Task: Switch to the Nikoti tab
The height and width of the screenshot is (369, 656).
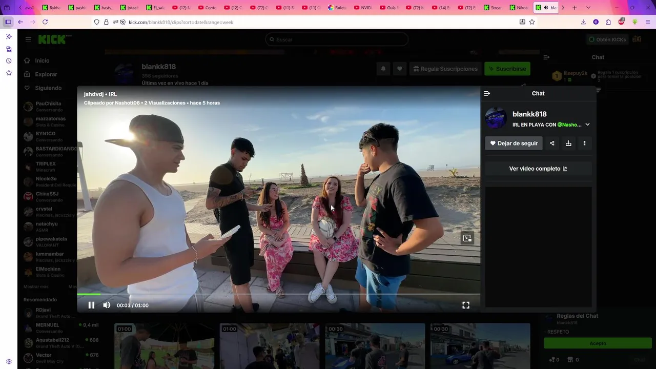Action: (x=520, y=8)
